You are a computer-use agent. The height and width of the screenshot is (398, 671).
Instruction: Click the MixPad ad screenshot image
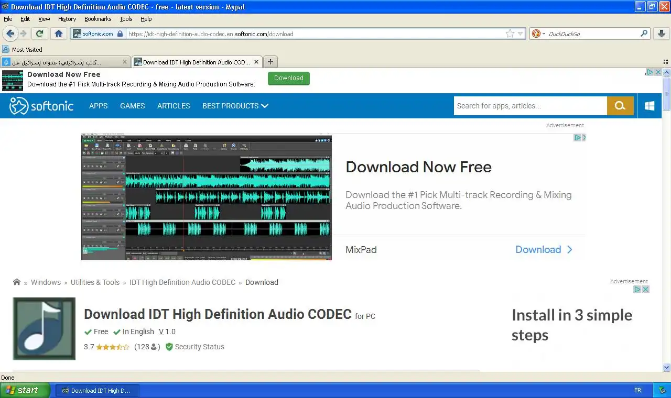click(207, 197)
